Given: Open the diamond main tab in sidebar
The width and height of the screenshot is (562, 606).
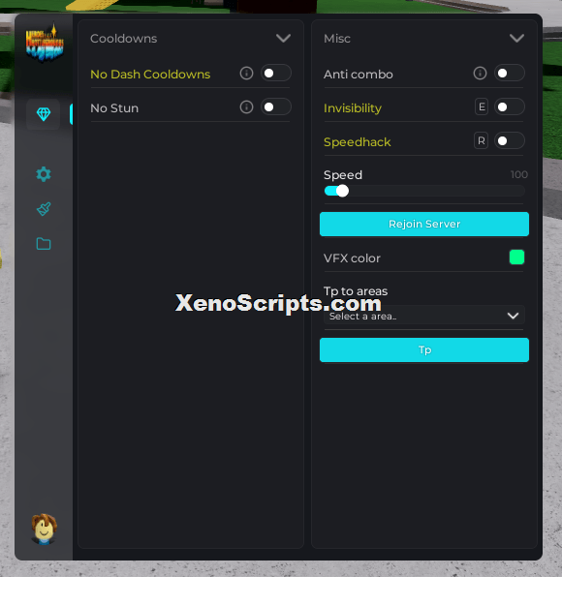Looking at the screenshot, I should point(44,114).
